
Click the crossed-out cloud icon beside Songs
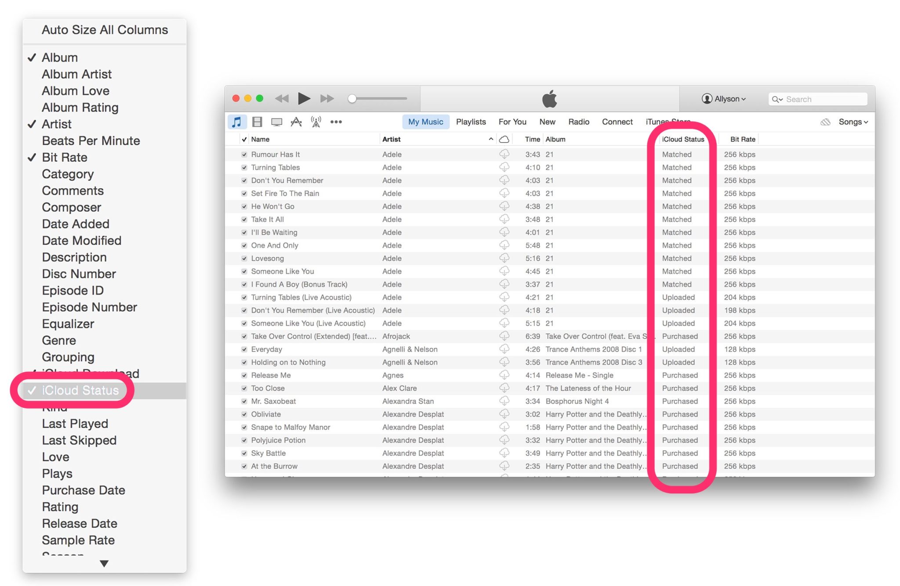pyautogui.click(x=825, y=122)
